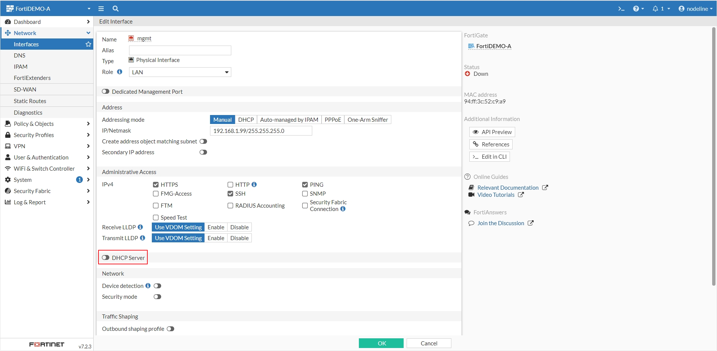Uncheck the SSH checkbox
This screenshot has width=717, height=351.
coord(231,194)
